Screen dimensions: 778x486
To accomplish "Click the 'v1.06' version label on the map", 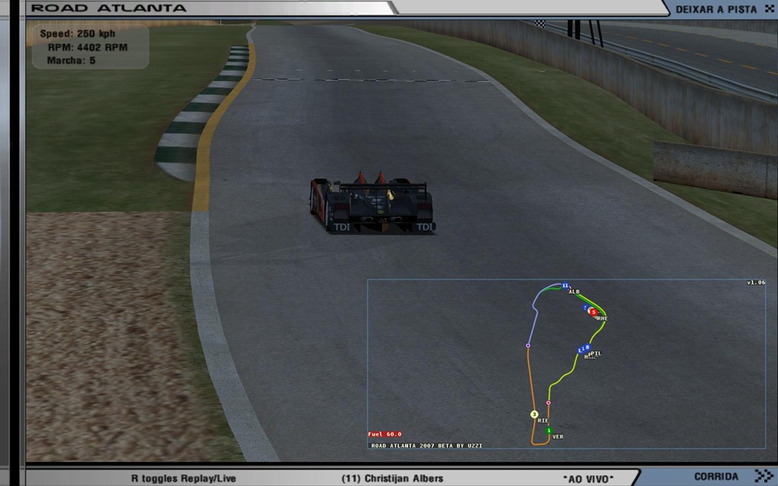I will [756, 282].
